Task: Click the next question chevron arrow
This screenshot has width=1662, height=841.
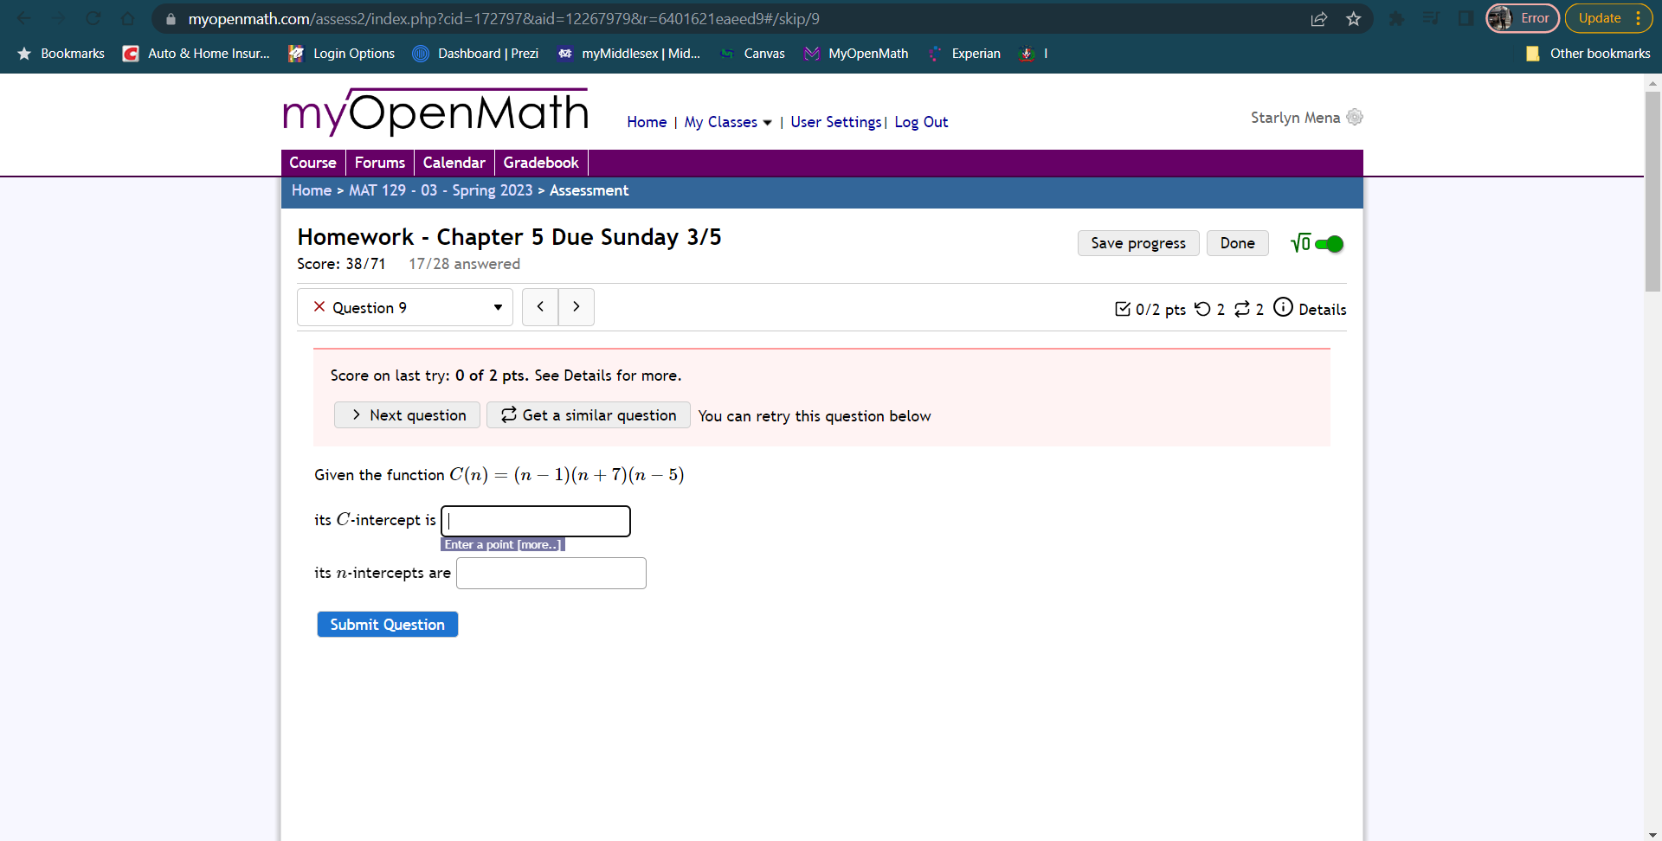Action: 576,306
